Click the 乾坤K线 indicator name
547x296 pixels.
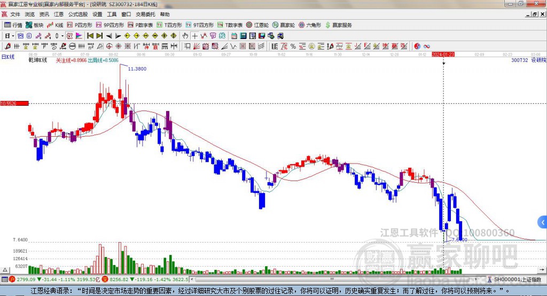coord(38,60)
